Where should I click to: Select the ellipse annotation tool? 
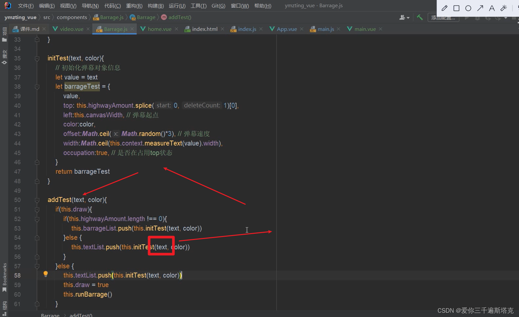click(468, 8)
